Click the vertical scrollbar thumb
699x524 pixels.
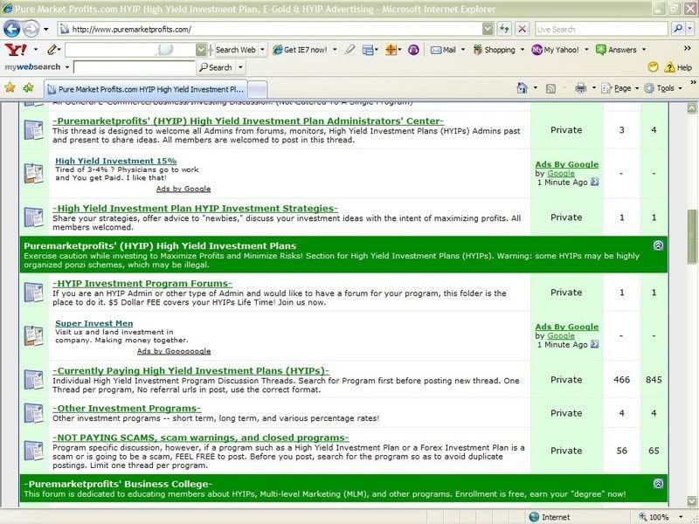691,237
